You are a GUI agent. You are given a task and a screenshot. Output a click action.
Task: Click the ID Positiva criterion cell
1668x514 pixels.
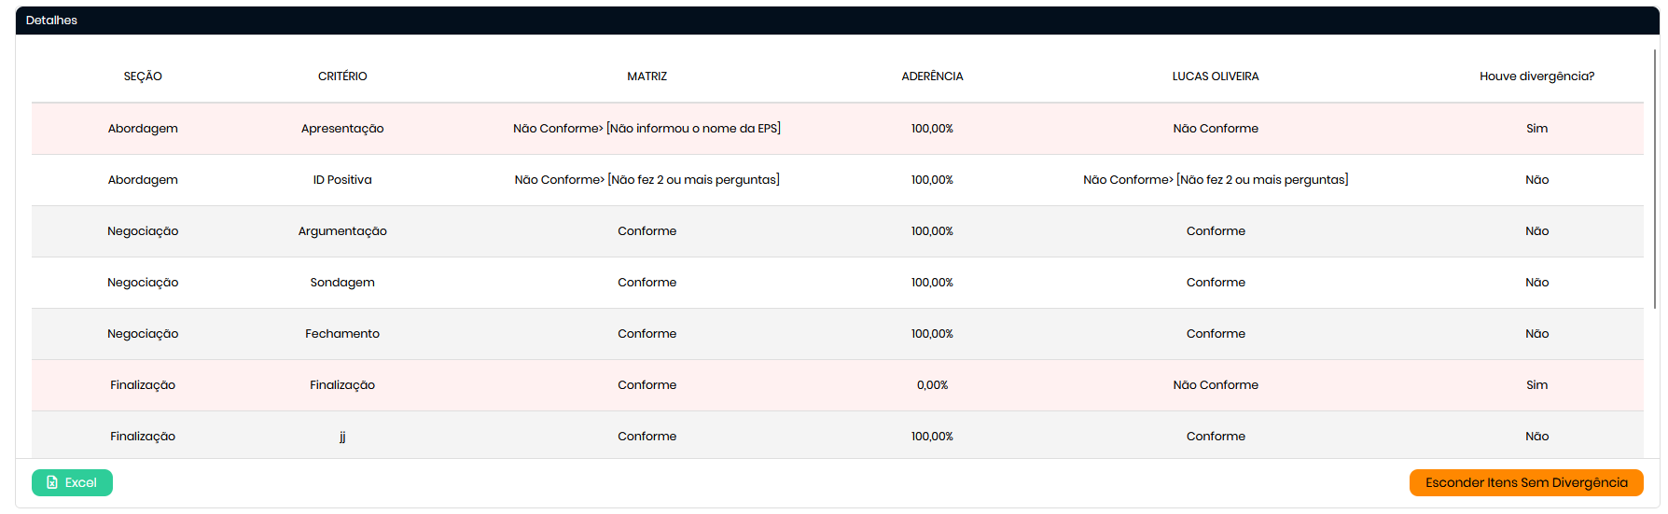point(342,180)
